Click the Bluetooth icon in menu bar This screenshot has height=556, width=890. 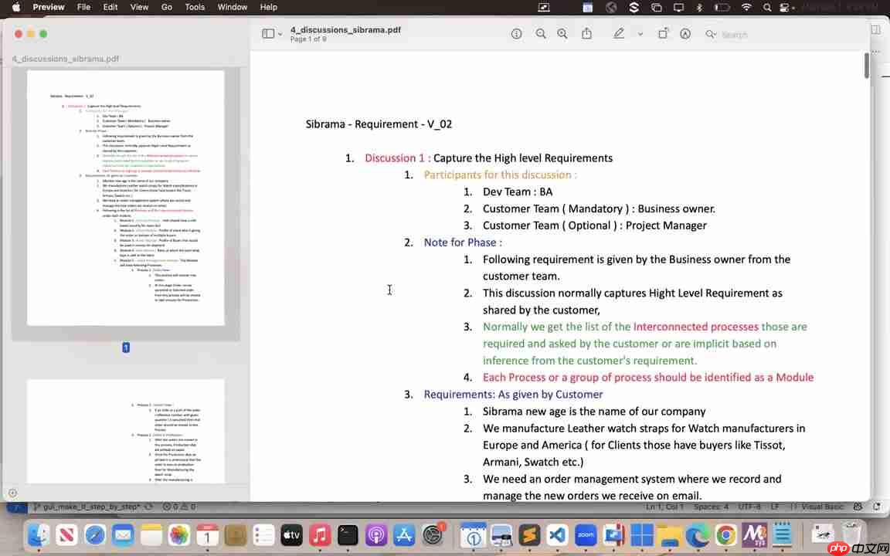(x=699, y=8)
